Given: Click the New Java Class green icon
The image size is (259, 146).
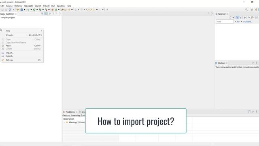Looking at the screenshot, I should pyautogui.click(x=56, y=10).
